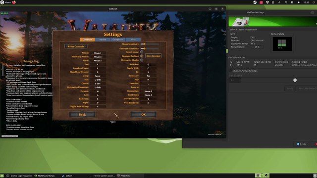The image size is (317, 178).
Task: Click the Steam tray icon
Action: pyautogui.click(x=255, y=2)
